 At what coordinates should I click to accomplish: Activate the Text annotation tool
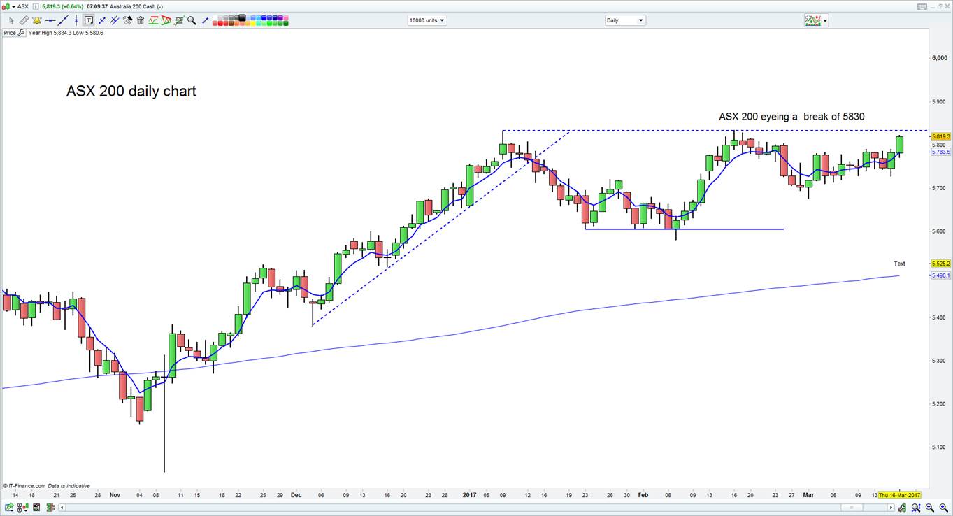[x=89, y=20]
